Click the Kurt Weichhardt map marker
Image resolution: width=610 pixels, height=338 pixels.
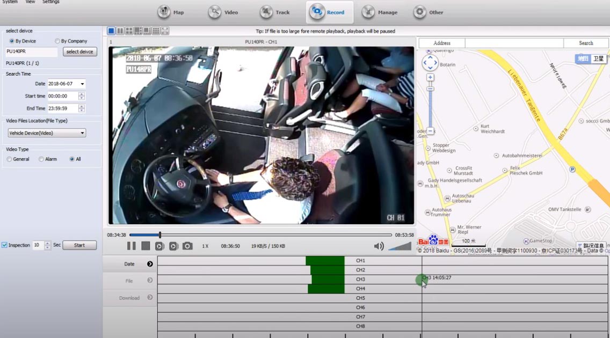click(x=475, y=128)
